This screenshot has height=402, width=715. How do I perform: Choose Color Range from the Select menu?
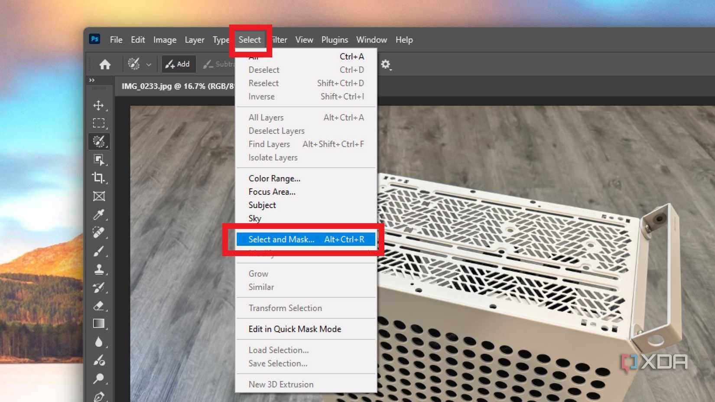tap(274, 178)
